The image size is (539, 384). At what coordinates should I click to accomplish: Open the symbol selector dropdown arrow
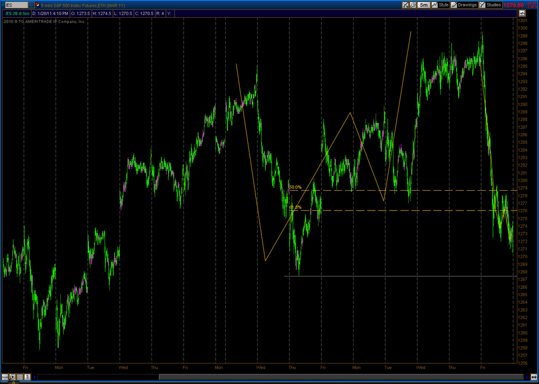click(31, 5)
